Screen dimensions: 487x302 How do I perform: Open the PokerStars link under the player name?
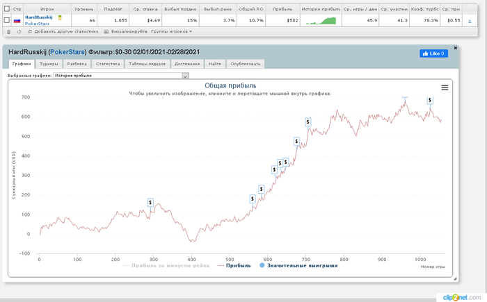pyautogui.click(x=37, y=24)
